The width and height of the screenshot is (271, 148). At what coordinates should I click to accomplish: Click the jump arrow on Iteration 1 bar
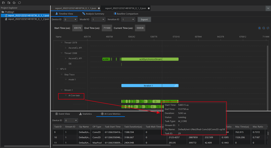(176, 86)
